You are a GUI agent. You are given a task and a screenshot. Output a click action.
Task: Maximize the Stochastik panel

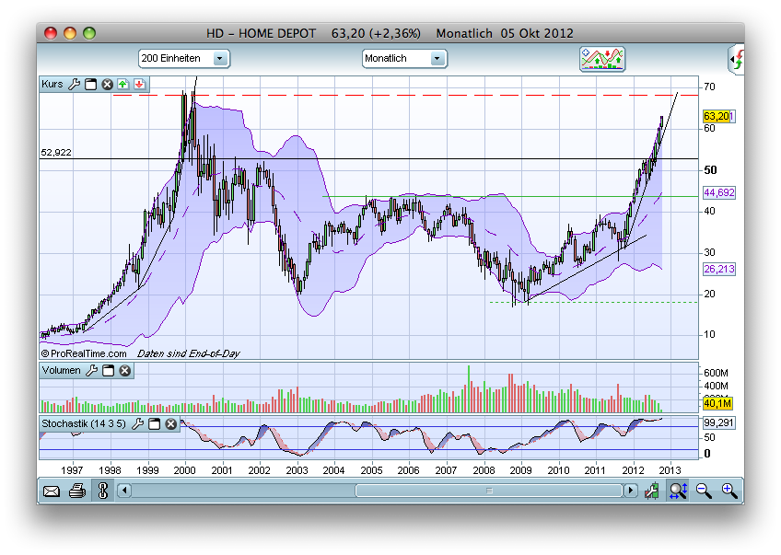pyautogui.click(x=155, y=424)
